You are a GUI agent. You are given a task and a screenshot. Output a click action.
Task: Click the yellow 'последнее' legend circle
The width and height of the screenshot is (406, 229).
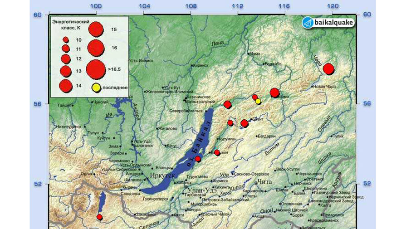point(96,87)
